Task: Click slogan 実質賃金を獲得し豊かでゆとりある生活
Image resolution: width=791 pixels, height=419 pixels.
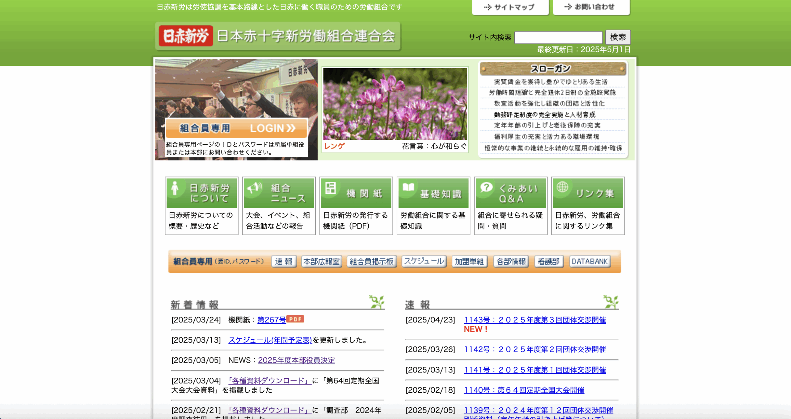Action: click(551, 82)
